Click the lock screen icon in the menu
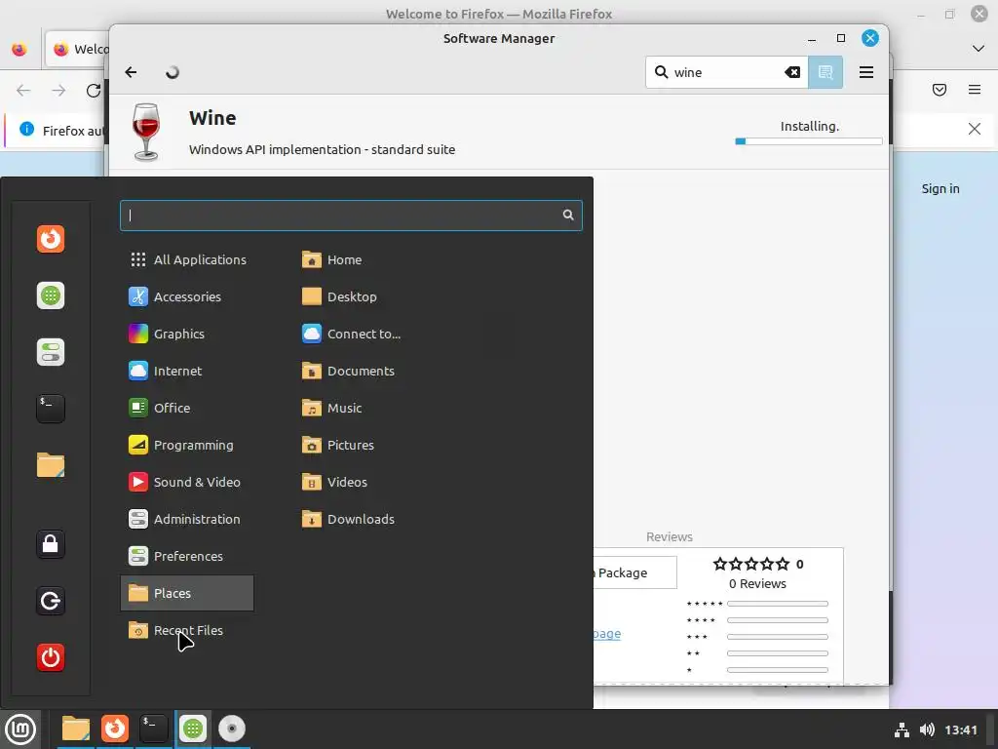This screenshot has height=749, width=998. click(51, 544)
